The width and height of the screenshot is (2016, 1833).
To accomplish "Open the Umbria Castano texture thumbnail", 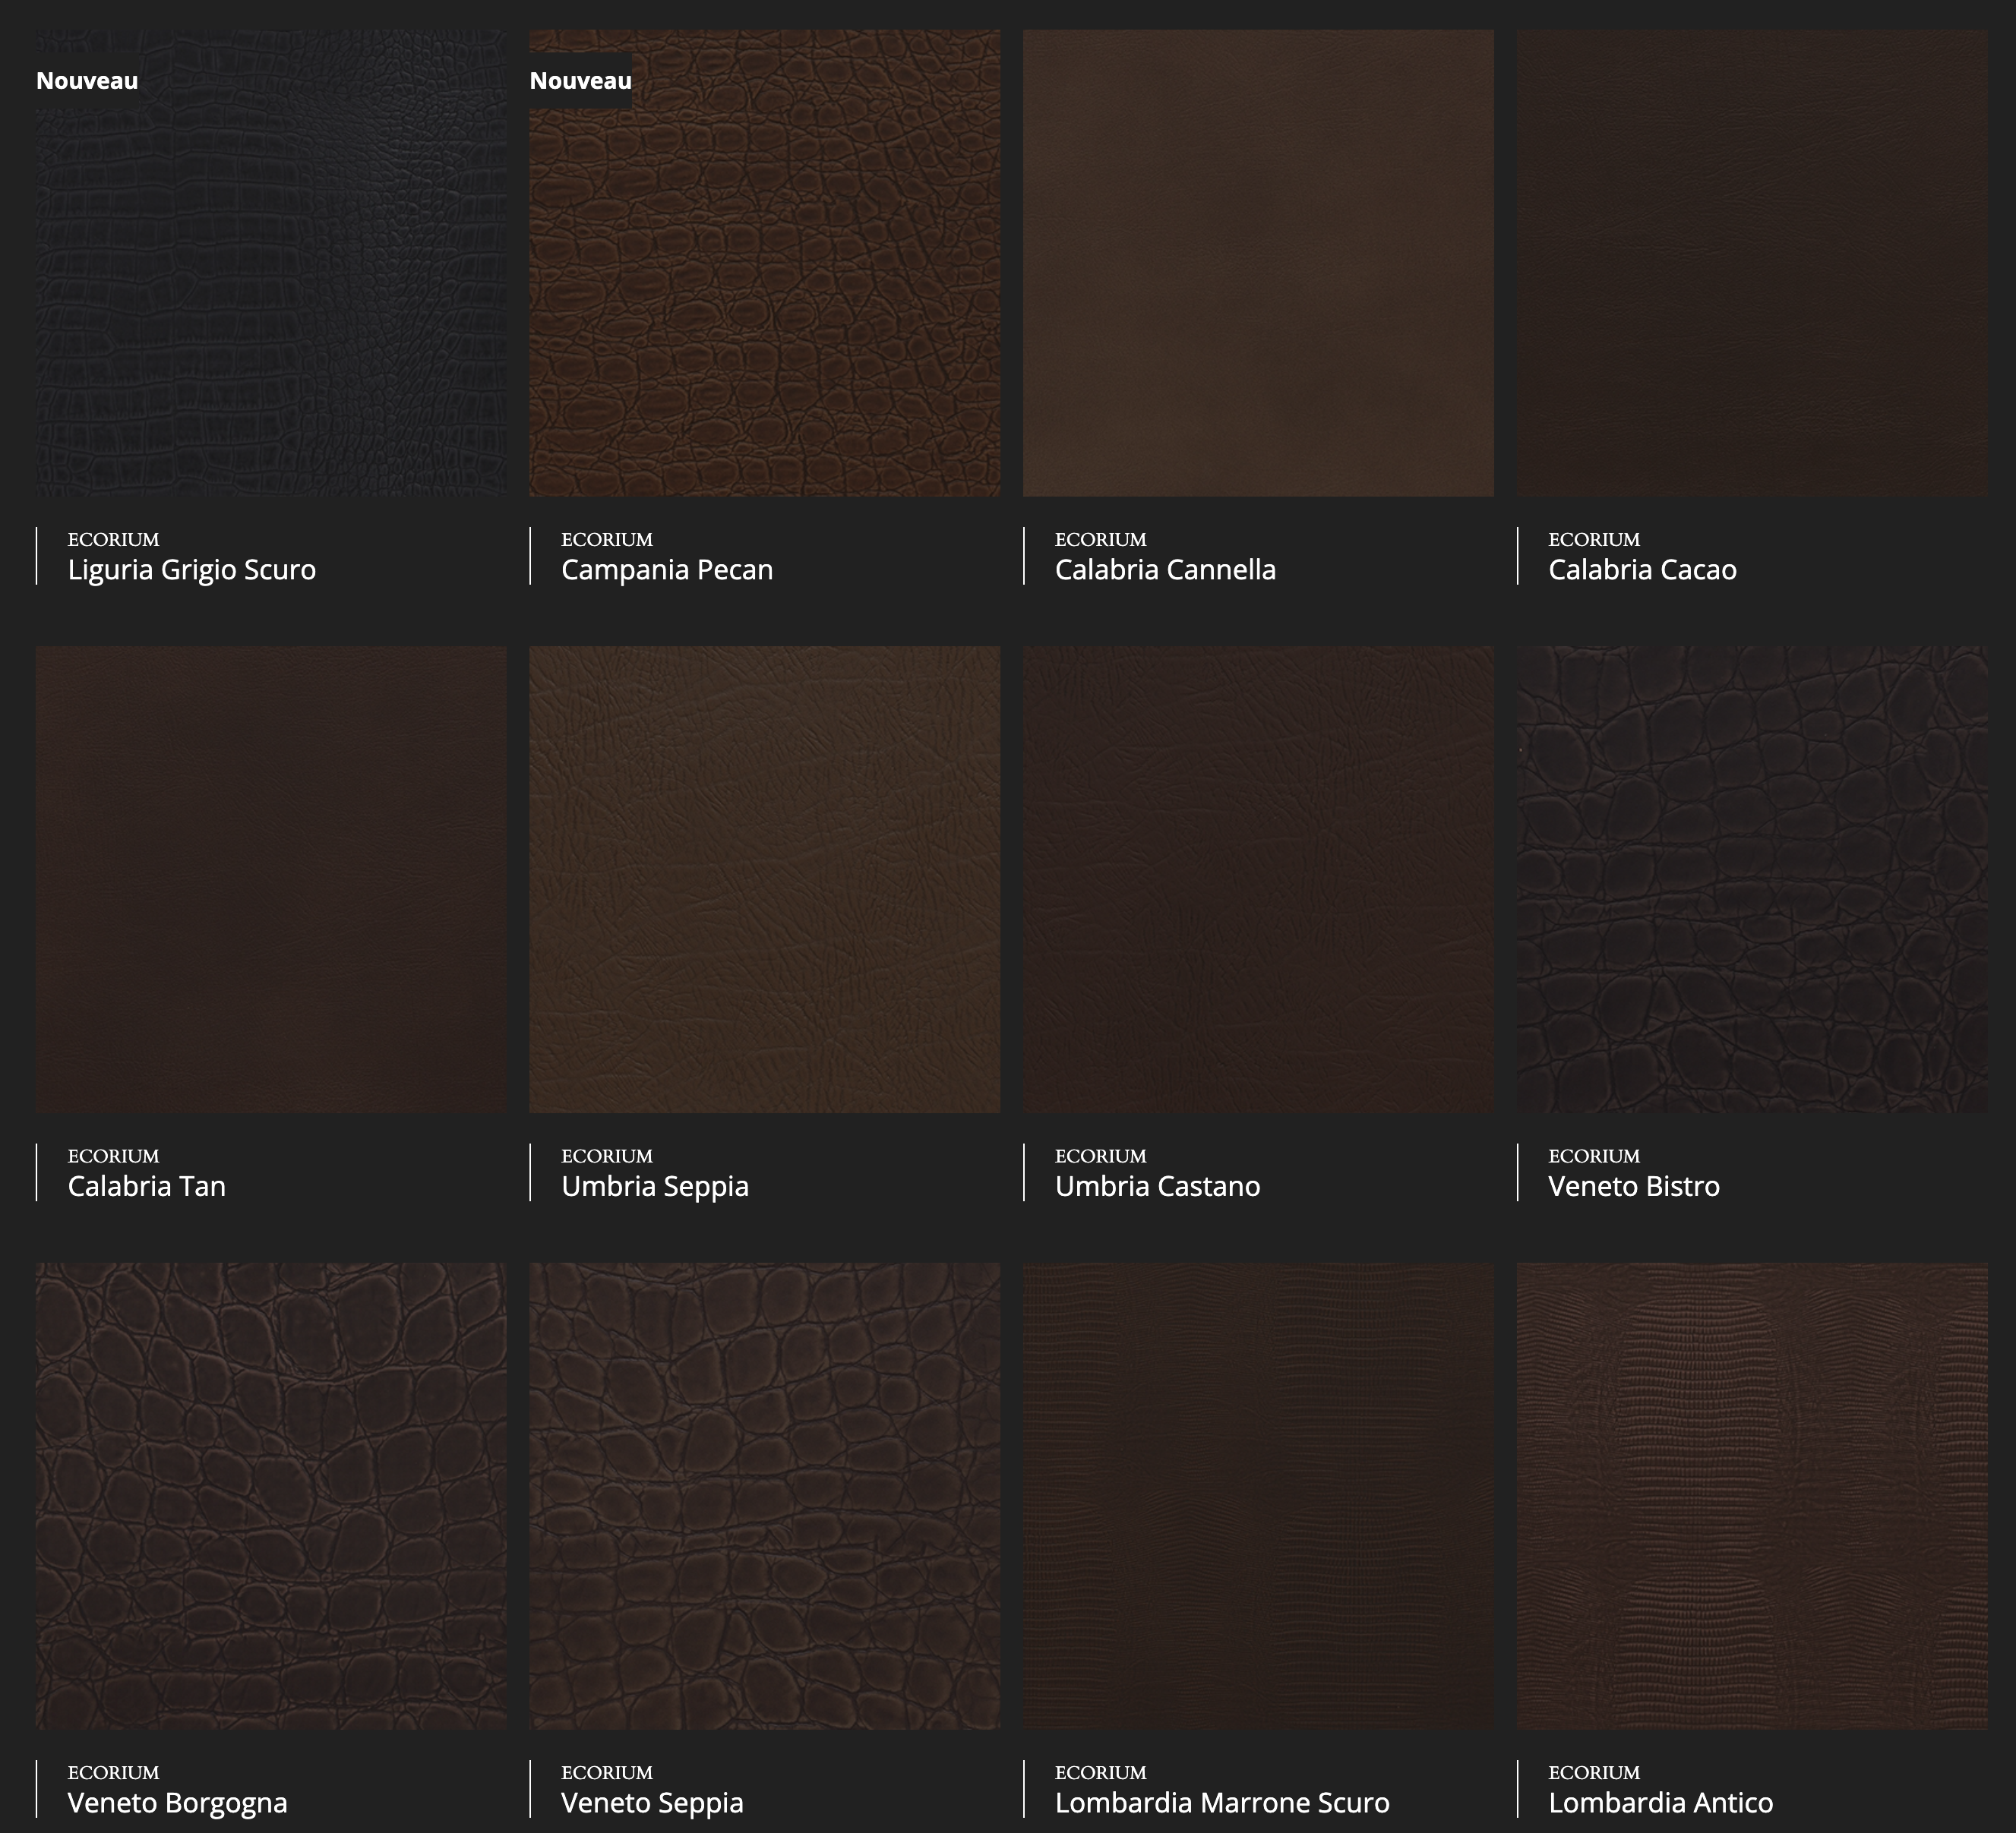I will [x=1258, y=879].
